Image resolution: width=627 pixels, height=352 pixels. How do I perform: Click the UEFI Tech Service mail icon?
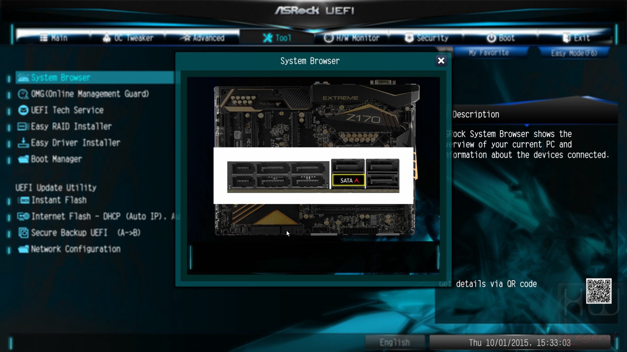pos(23,110)
